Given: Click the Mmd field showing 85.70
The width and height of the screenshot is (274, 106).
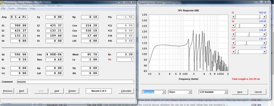Looking at the screenshot, I should [x=90, y=54].
